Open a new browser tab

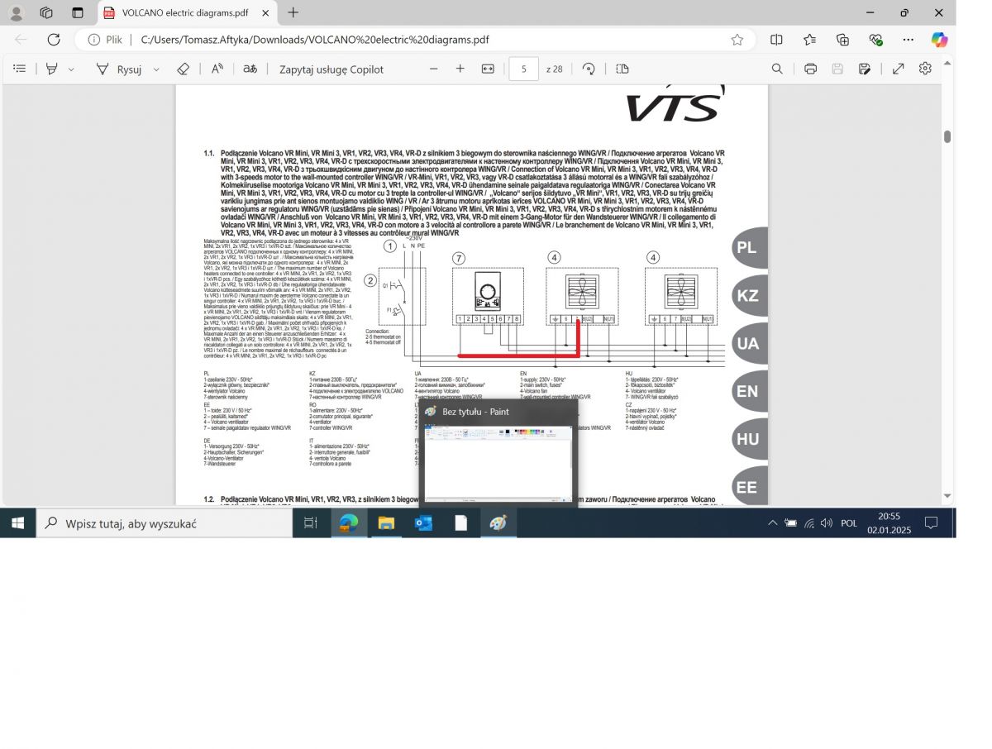coord(293,12)
